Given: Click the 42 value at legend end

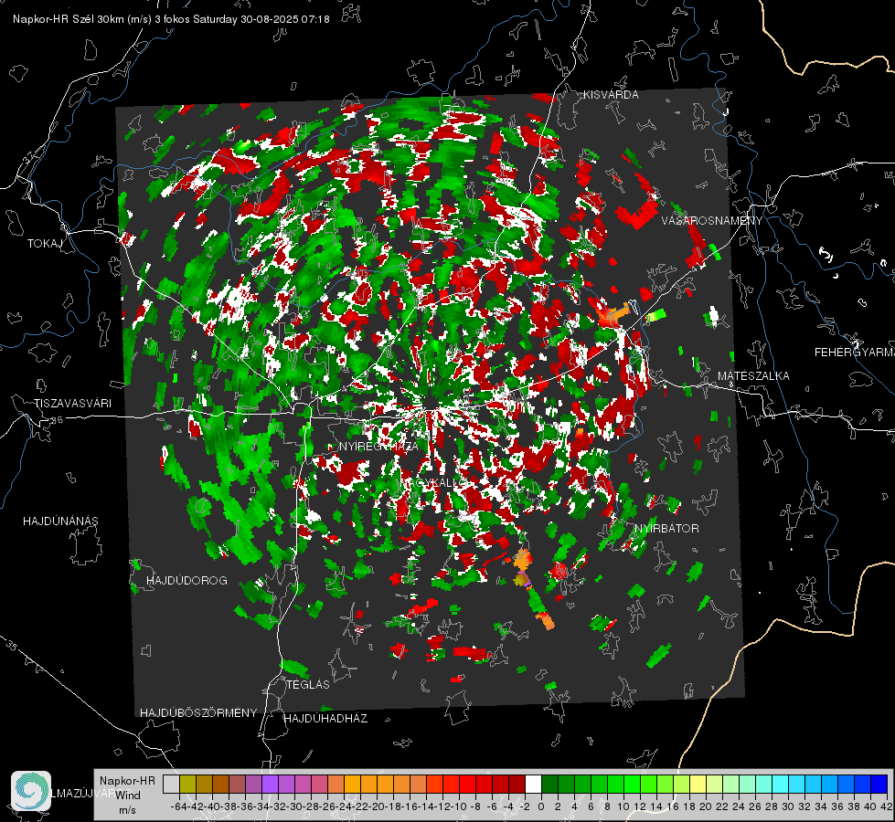Looking at the screenshot, I should point(887,806).
